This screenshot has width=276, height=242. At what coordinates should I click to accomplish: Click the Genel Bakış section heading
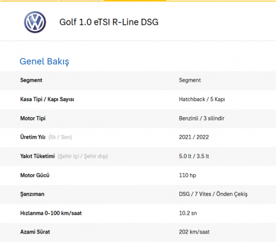pyautogui.click(x=44, y=62)
